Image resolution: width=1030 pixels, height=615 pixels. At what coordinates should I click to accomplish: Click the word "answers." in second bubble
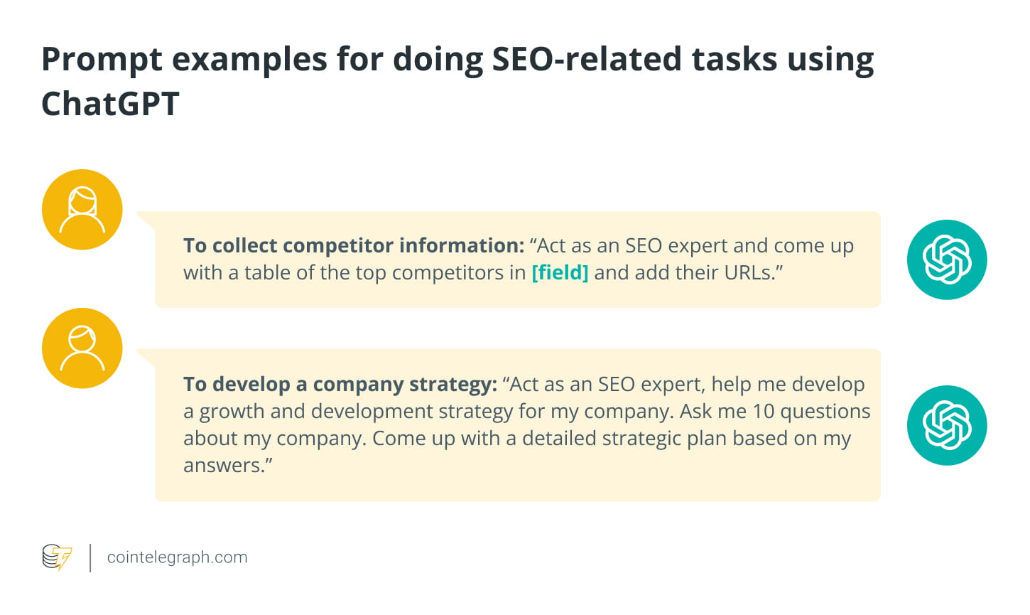[228, 466]
